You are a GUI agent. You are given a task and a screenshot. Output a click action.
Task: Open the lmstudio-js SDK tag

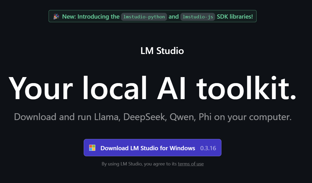(198, 17)
